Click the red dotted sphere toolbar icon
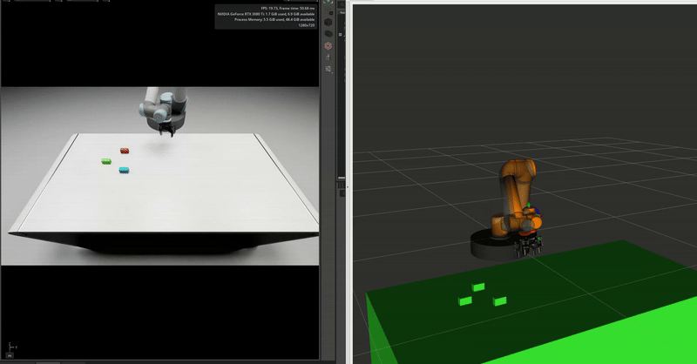The width and height of the screenshot is (697, 364). pyautogui.click(x=328, y=46)
